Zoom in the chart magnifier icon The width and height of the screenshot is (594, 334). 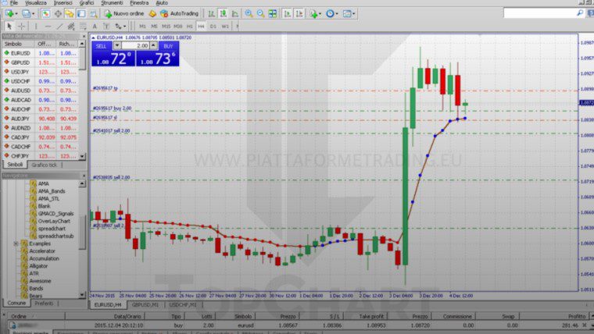(x=249, y=14)
